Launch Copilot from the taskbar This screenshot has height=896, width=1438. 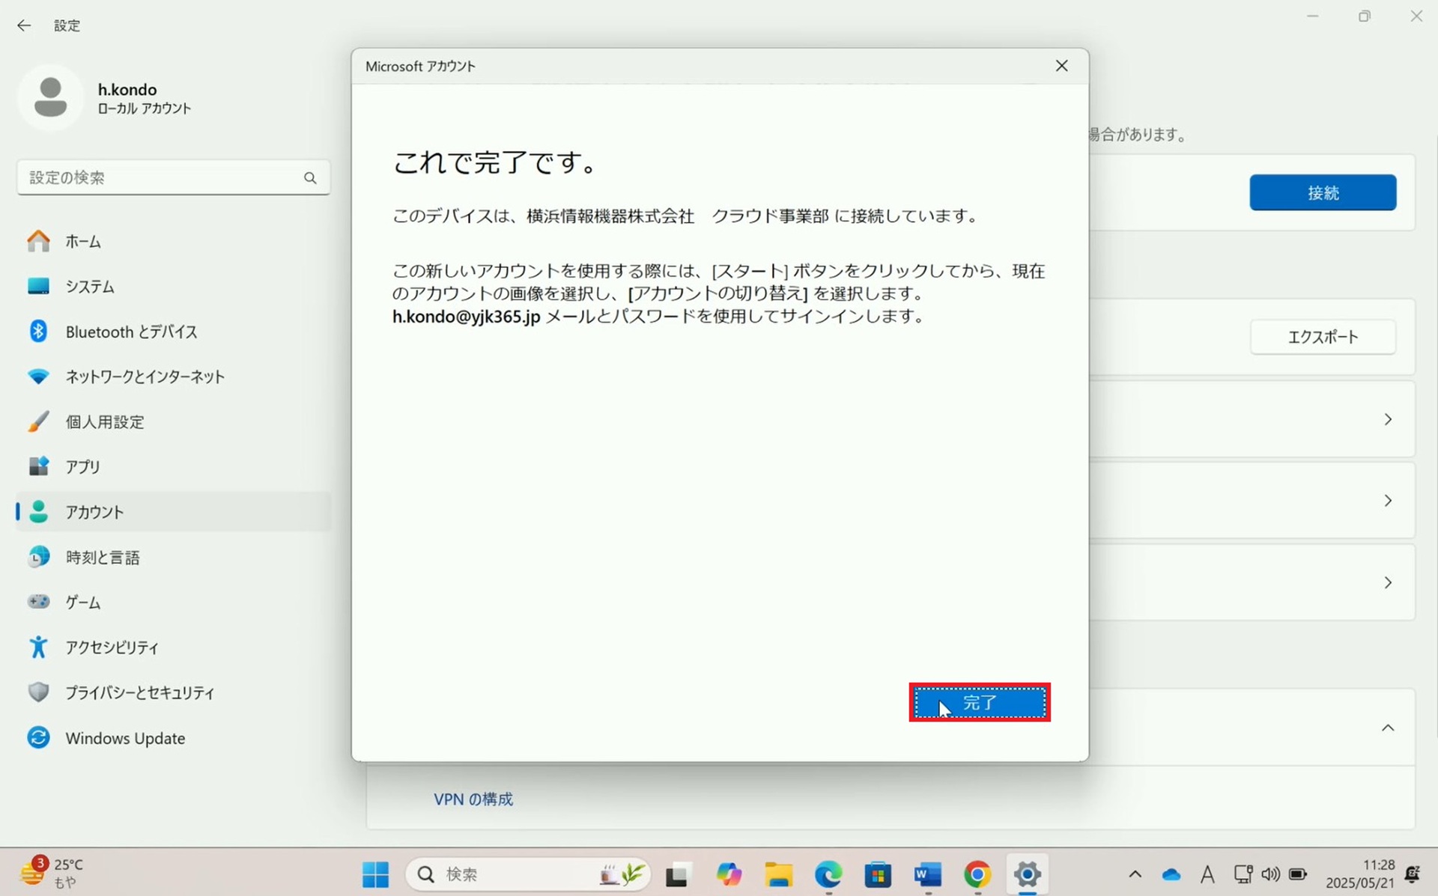[728, 874]
